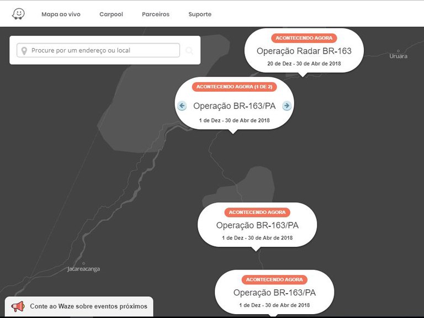The image size is (424, 318).
Task: Click the location pin icon in search box
Action: pyautogui.click(x=24, y=51)
